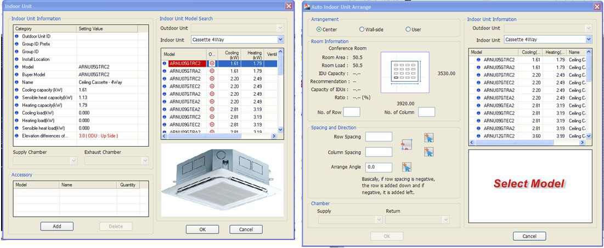The image size is (604, 248).
Task: Click the pick-point icon beside Column Spacing
Action: (428, 152)
